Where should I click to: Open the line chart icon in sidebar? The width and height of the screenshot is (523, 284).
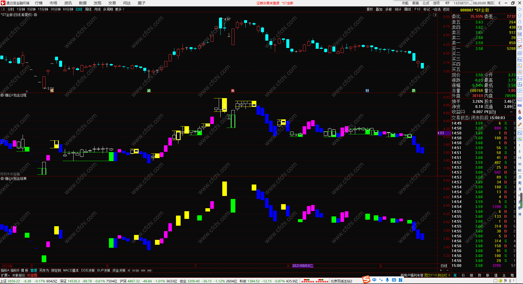(x=520, y=41)
